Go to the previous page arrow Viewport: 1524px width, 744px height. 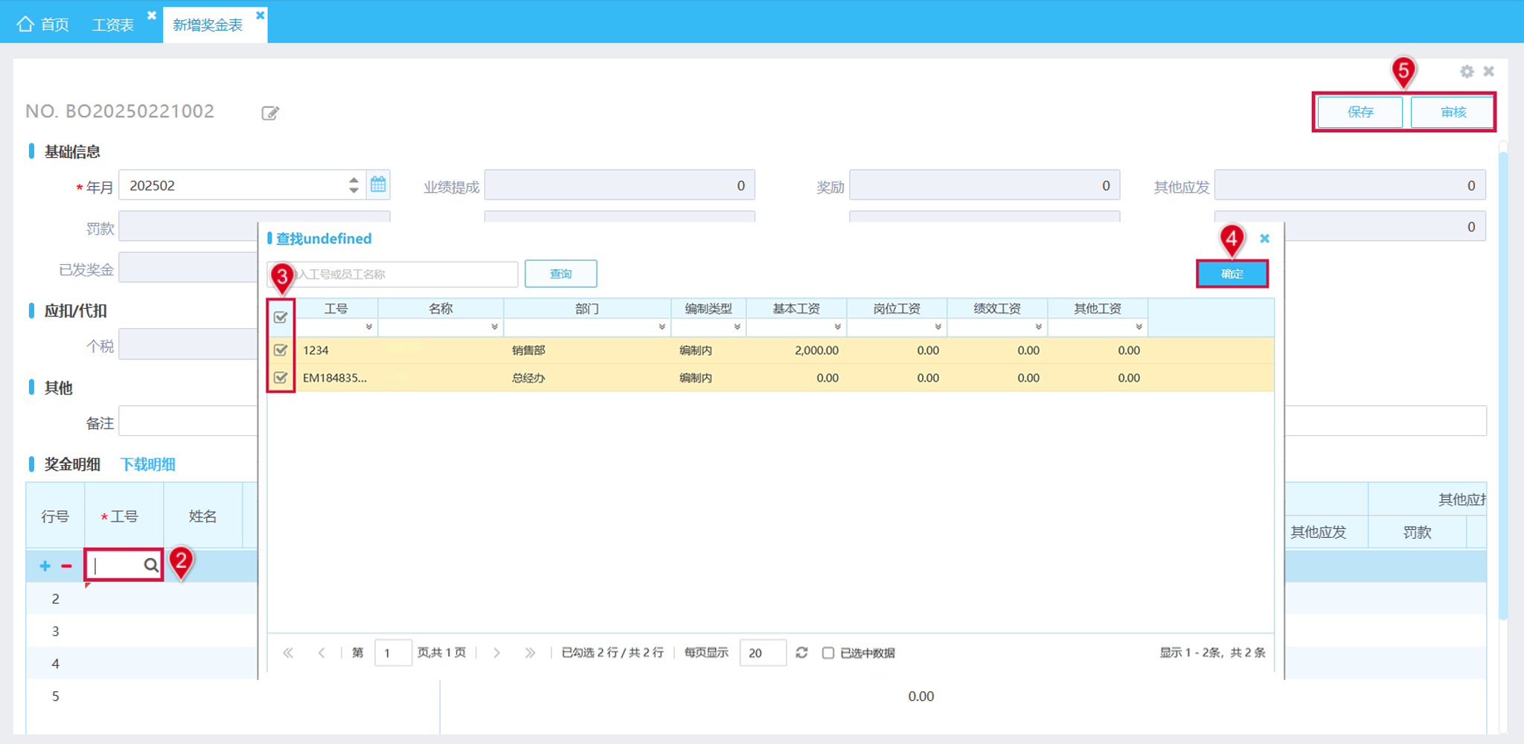321,652
